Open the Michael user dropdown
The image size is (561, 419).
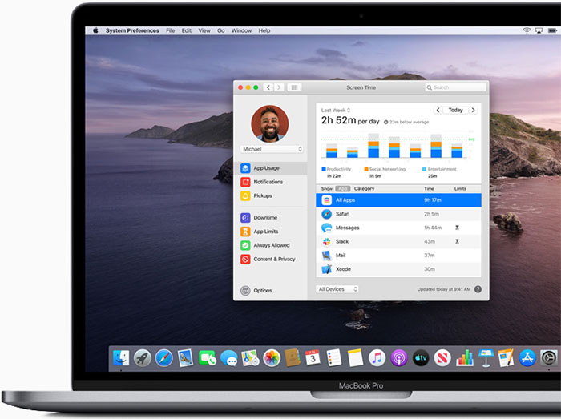coord(272,149)
